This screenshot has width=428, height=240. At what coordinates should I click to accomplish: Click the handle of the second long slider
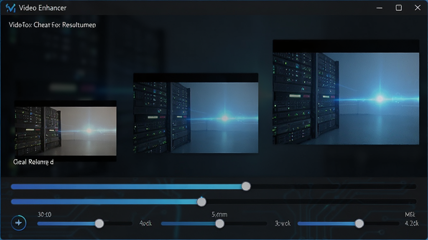pyautogui.click(x=201, y=202)
